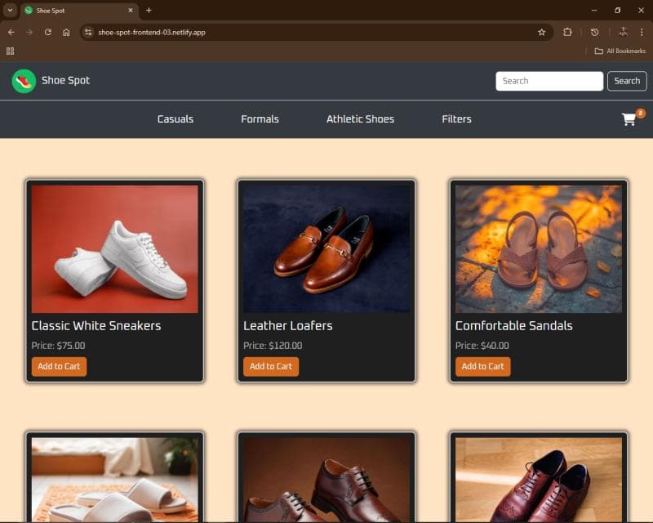Click the Price: $120.00 text

click(273, 346)
